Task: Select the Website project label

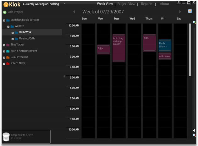Action: click(x=19, y=26)
